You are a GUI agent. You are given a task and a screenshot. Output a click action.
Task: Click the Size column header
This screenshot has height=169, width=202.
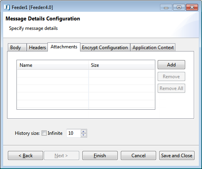tap(122, 65)
